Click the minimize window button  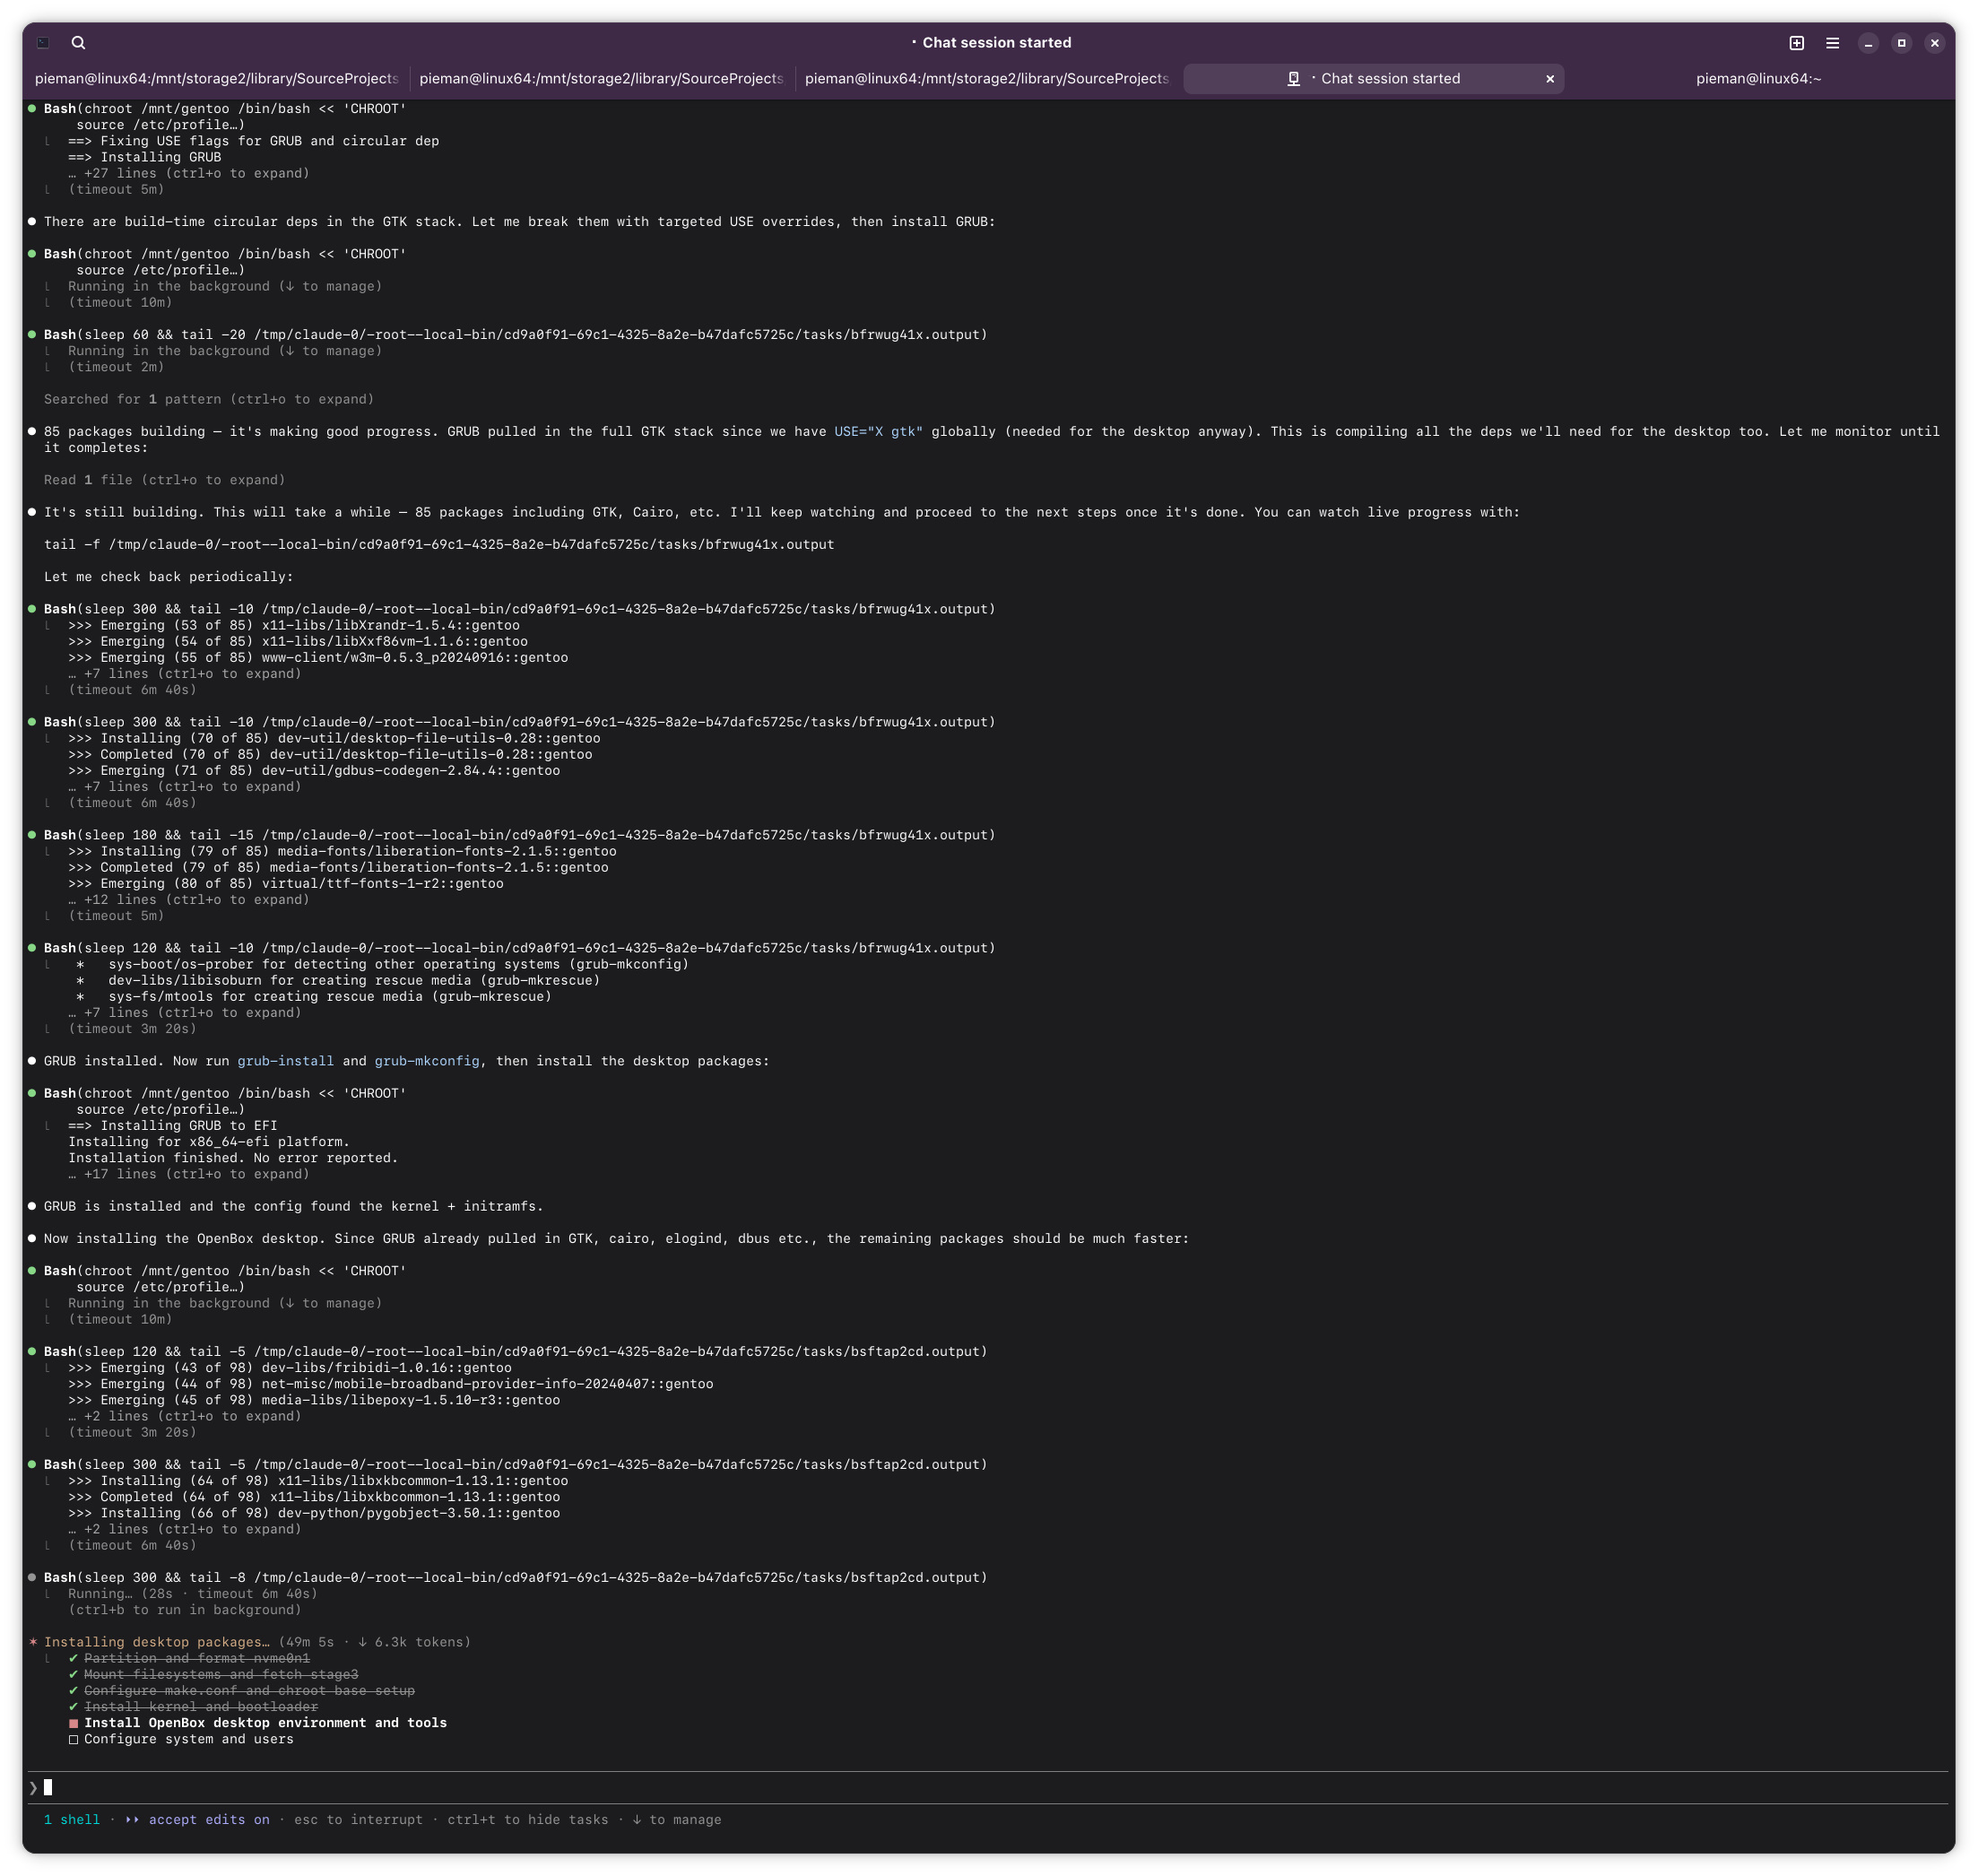tap(1868, 43)
